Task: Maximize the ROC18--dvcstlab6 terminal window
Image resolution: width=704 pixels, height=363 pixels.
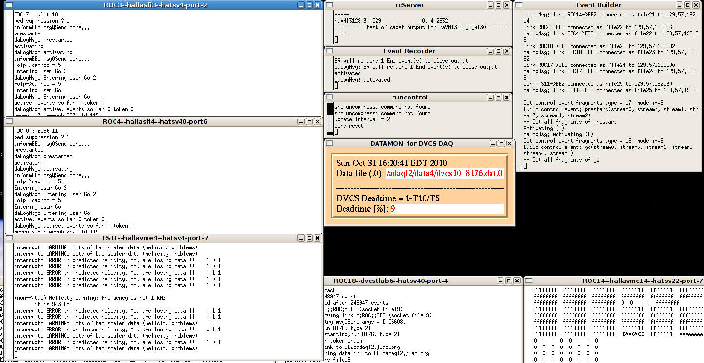Action: click(508, 280)
